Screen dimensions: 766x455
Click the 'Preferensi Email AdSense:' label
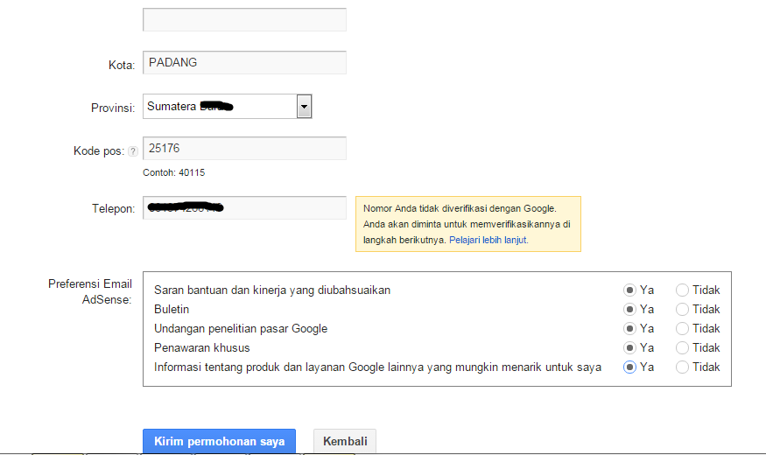click(x=90, y=292)
